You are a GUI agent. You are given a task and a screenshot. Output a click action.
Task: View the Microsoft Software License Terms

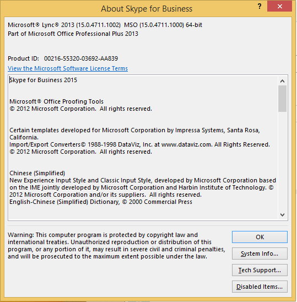(x=68, y=68)
